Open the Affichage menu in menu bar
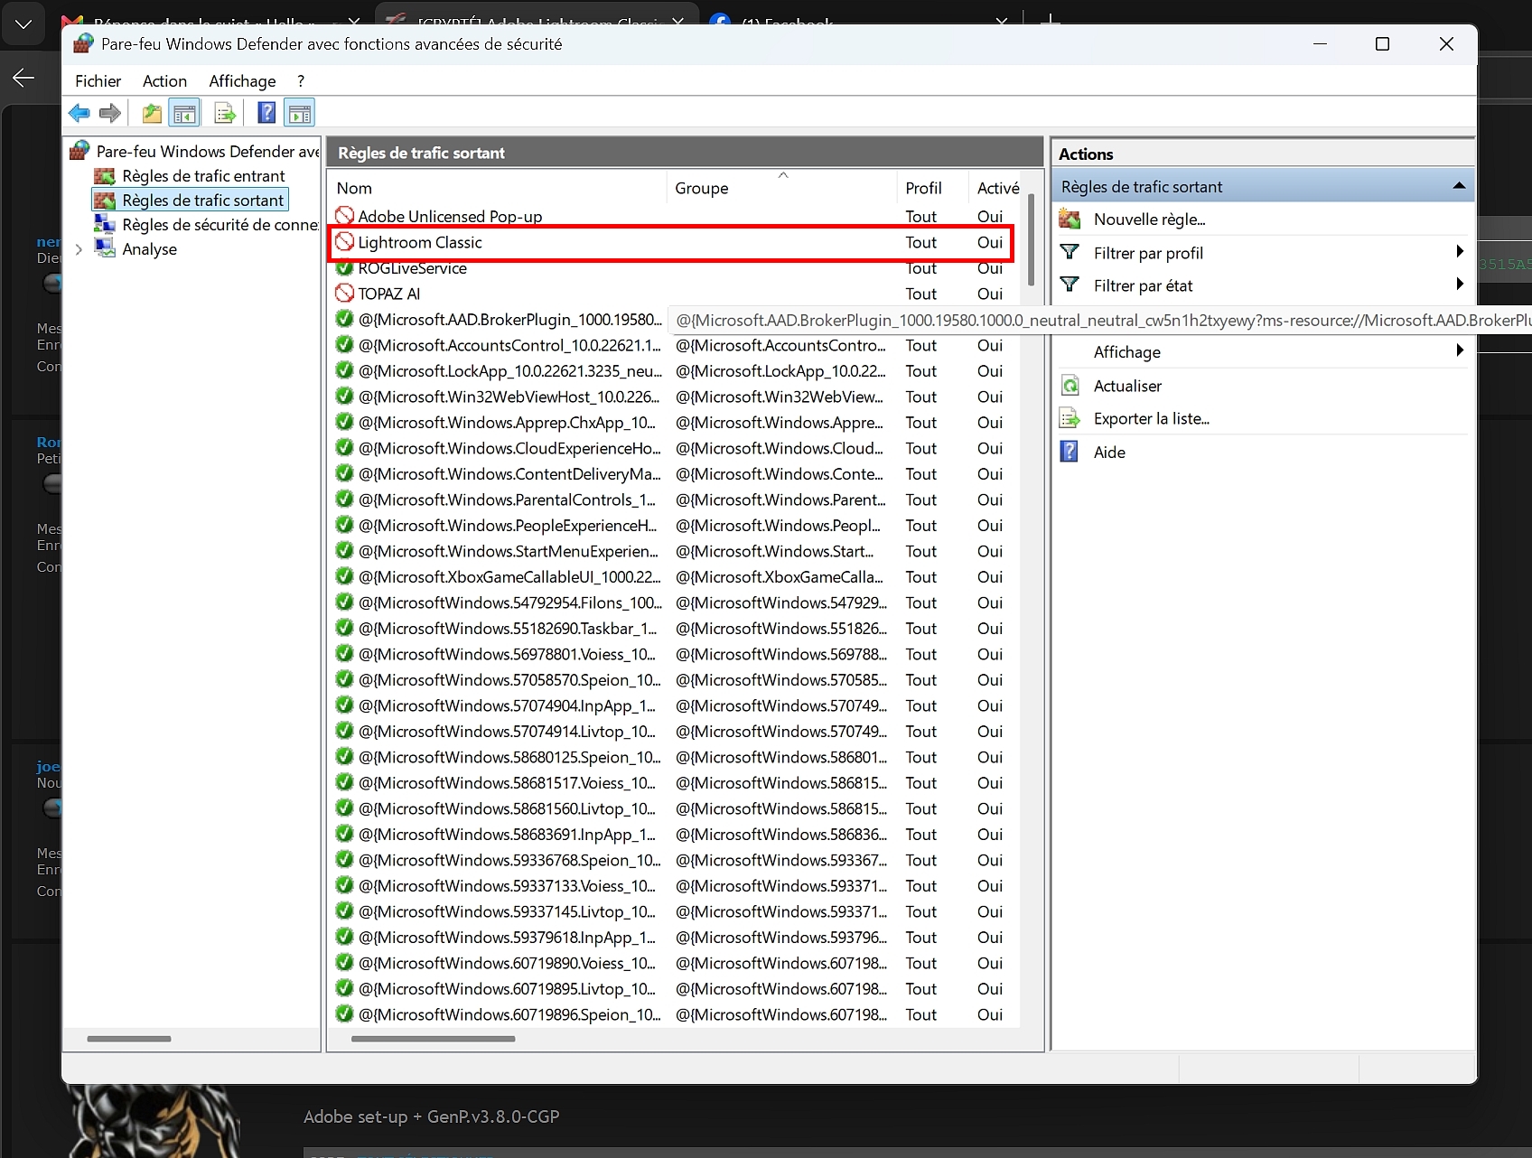Screen dimensions: 1532x1158 tap(242, 80)
